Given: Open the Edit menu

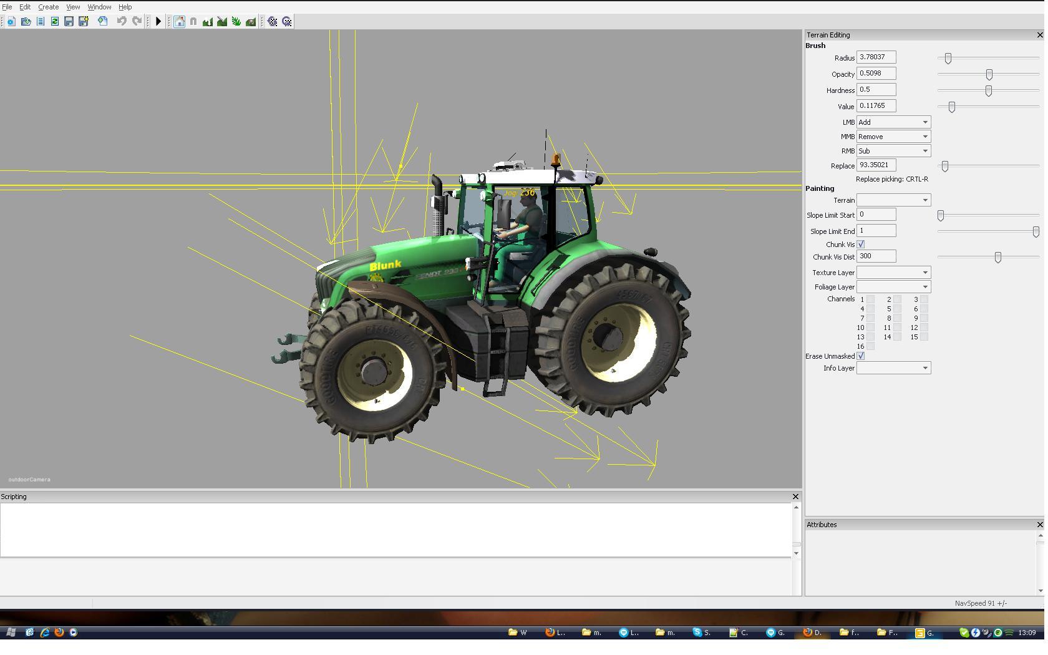Looking at the screenshot, I should 25,7.
